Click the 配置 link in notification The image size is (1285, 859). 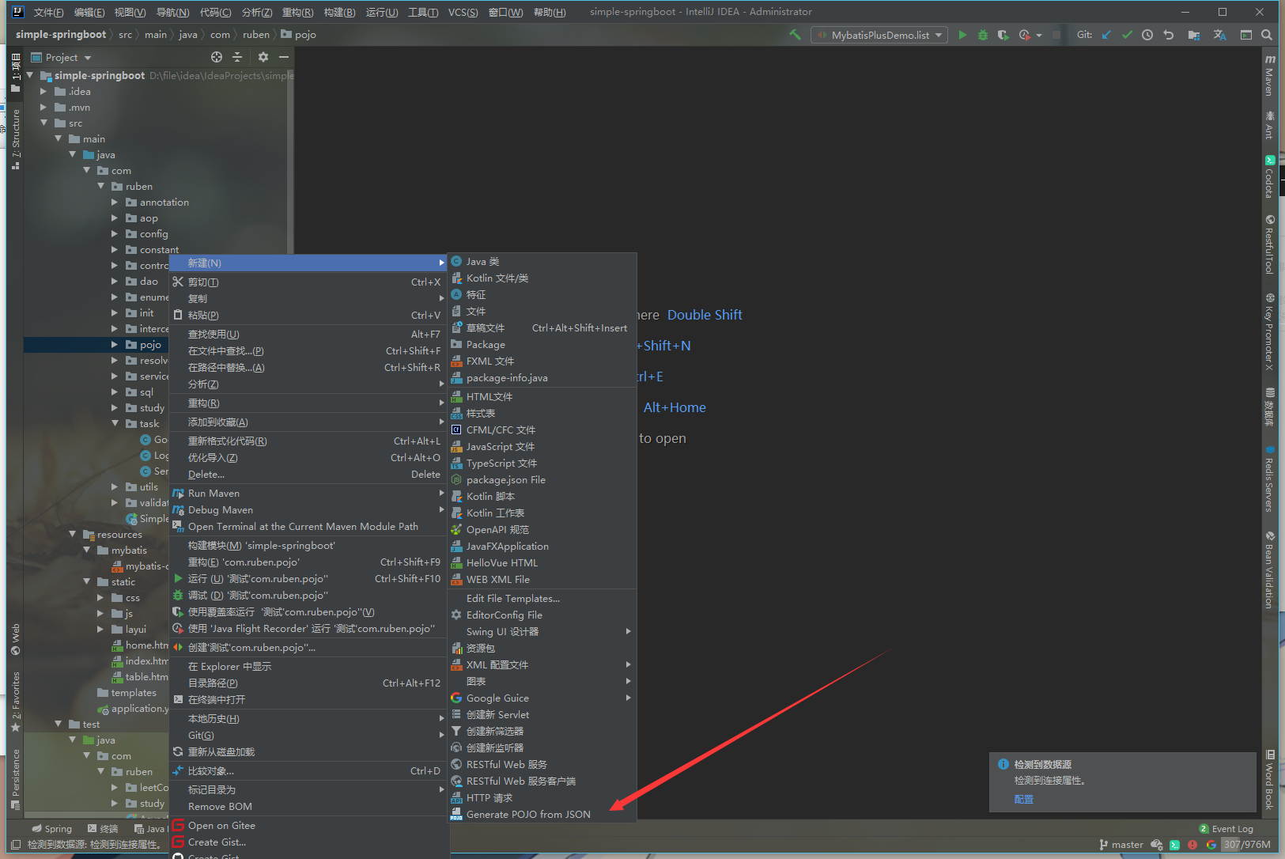tap(1023, 799)
